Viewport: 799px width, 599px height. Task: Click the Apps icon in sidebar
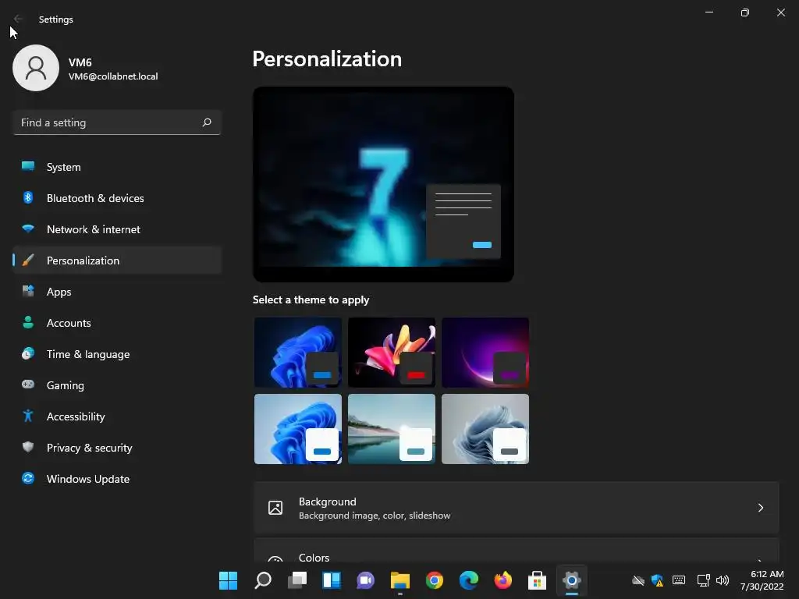point(28,292)
